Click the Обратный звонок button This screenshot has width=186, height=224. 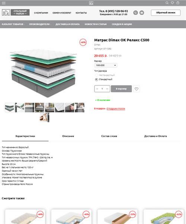click(x=166, y=13)
